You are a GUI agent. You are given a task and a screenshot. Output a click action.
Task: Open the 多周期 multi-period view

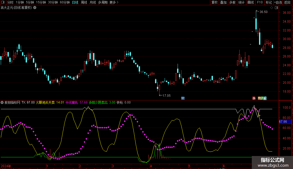point(103,2)
